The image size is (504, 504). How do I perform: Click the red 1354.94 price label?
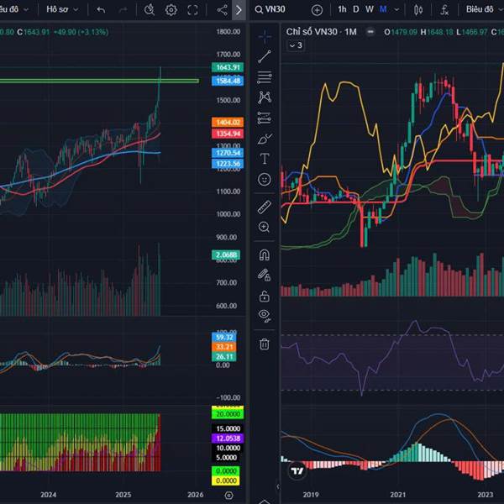228,134
